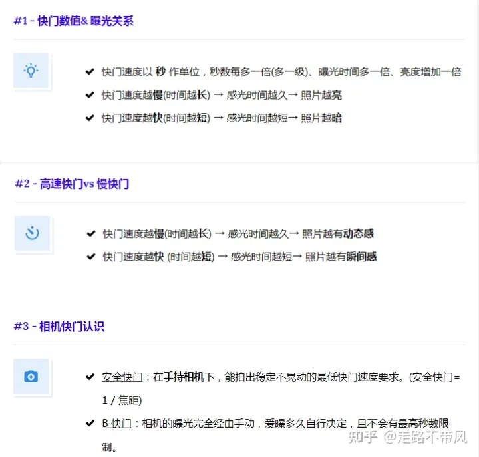479x457 pixels.
Task: Click the bold 瞬间感 text
Action: pyautogui.click(x=361, y=256)
